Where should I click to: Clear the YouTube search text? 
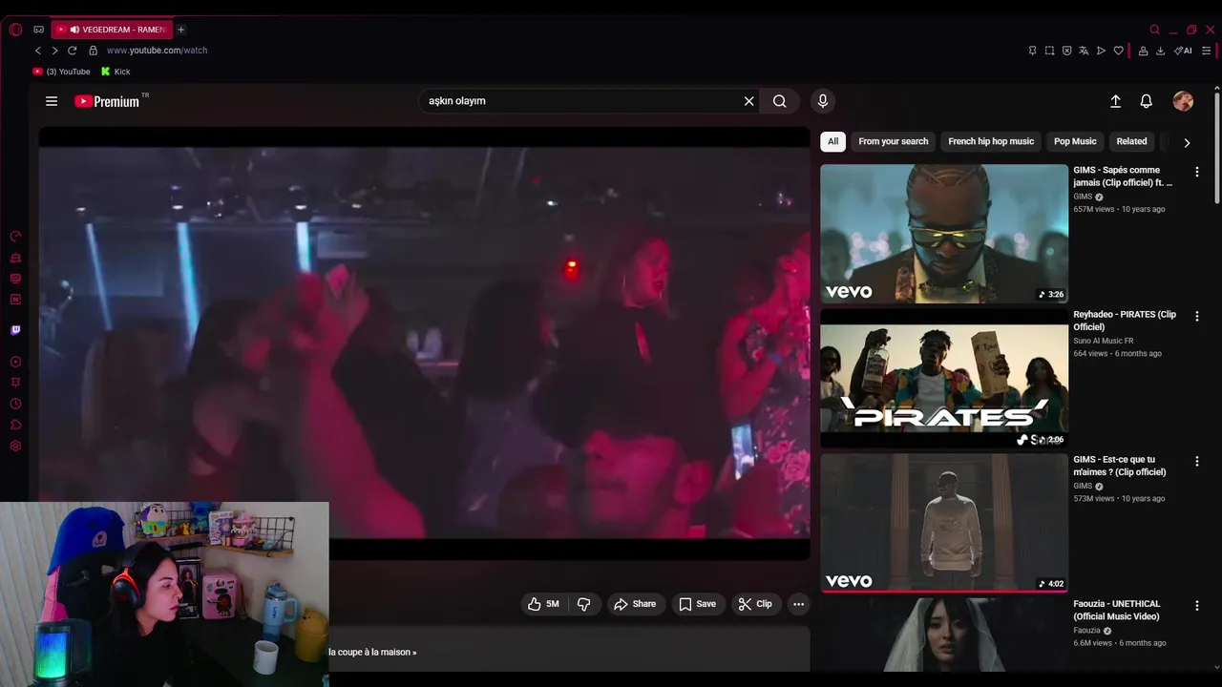point(748,101)
